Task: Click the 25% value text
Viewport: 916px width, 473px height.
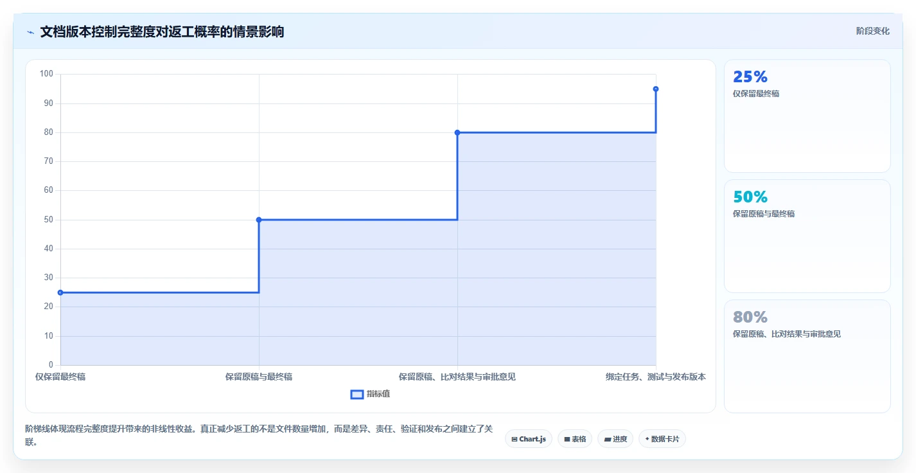Action: [x=750, y=77]
